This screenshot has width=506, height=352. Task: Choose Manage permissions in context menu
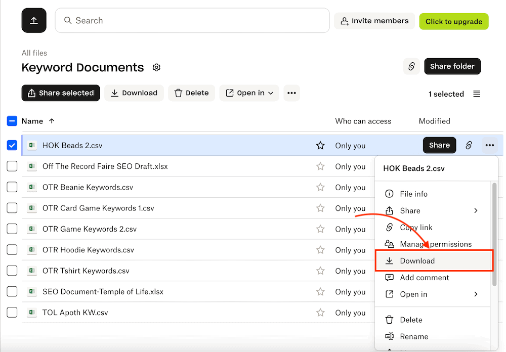pos(433,244)
